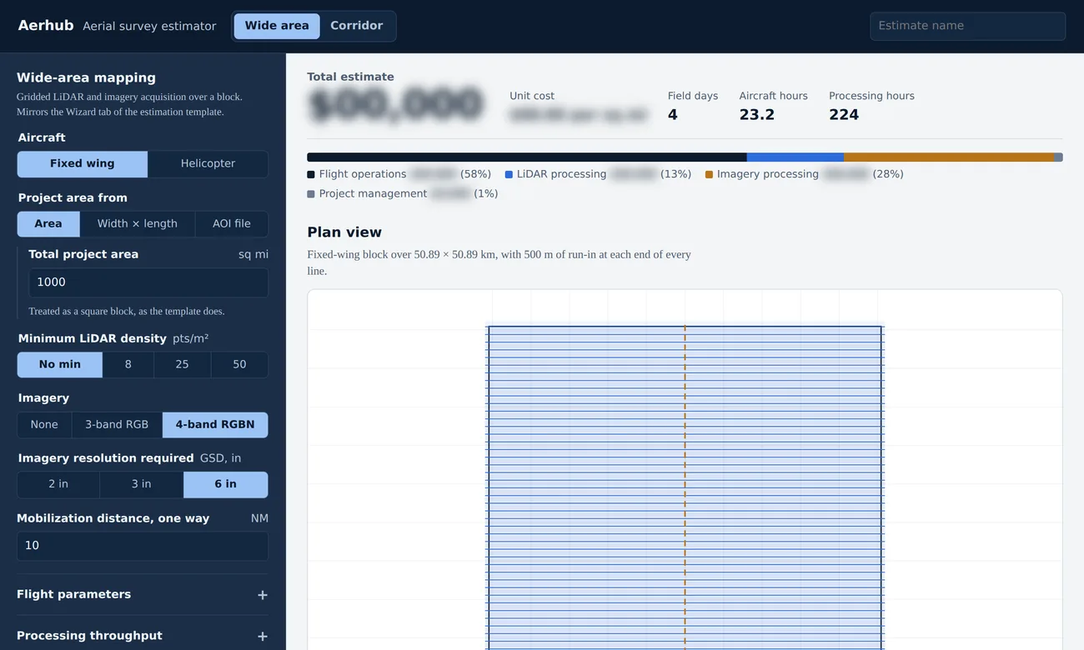Click the 'Fixed-wing block over 50.89' description
1084x650 pixels.
(499, 262)
